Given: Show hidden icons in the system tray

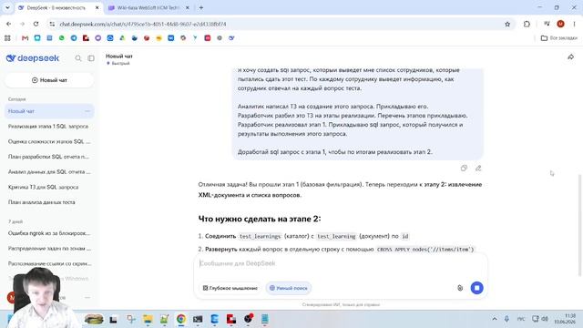Looking at the screenshot, I should coord(495,319).
